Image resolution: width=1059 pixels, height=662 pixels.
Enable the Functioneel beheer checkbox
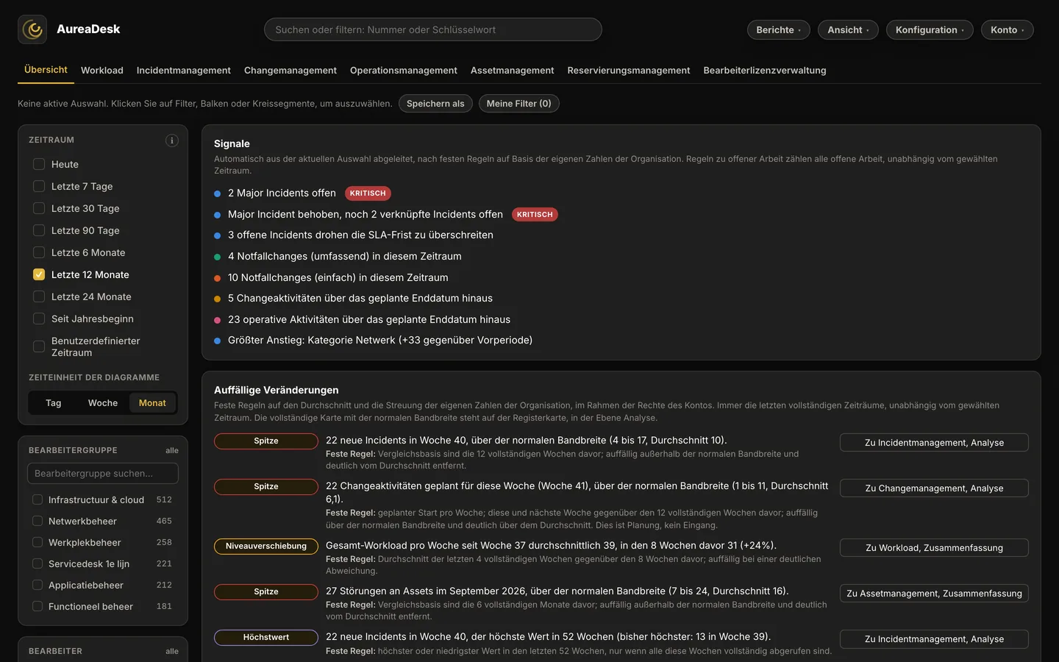click(38, 606)
